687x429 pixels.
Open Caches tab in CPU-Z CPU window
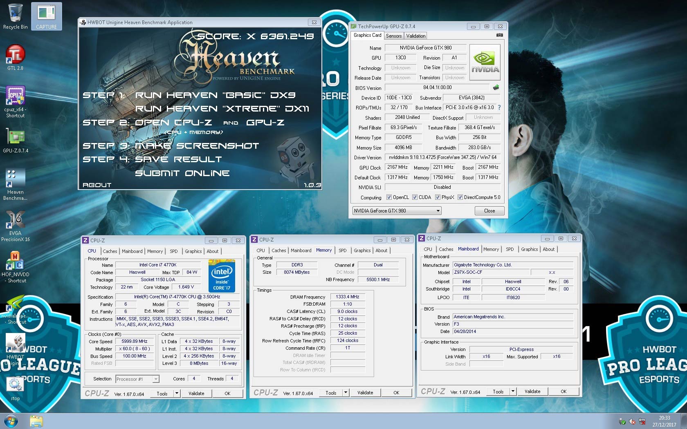(x=110, y=251)
